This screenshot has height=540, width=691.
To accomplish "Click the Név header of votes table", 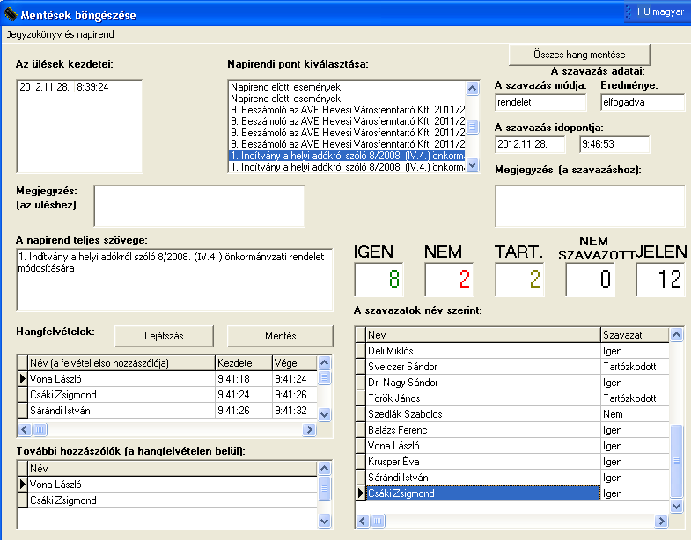I will [x=483, y=335].
